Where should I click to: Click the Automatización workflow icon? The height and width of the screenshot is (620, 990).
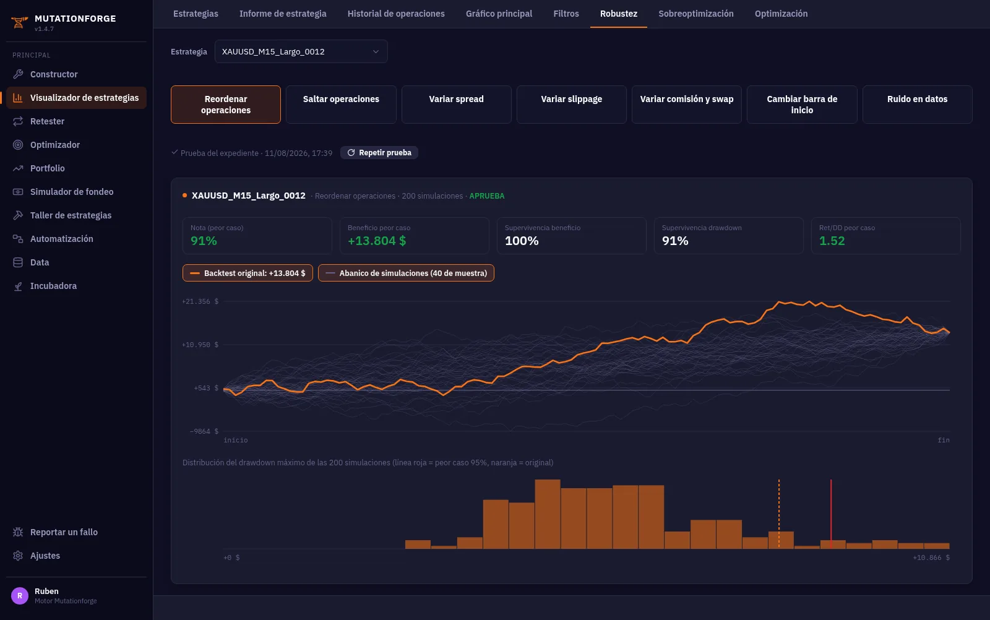[18, 239]
